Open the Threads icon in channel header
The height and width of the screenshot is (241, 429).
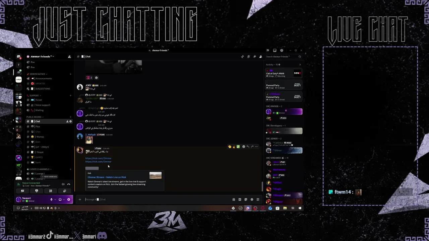(x=242, y=57)
